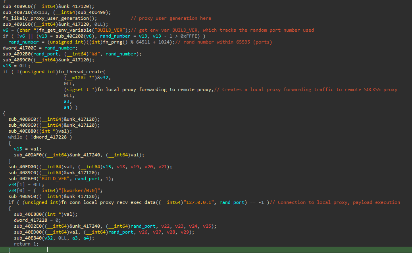The width and height of the screenshot is (412, 253).
Task: Select the sub_40DAF0 function call
Action: 28,155
